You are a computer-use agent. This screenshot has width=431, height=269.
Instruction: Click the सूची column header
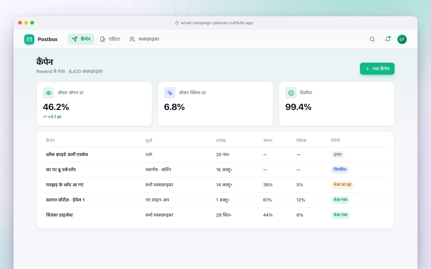coord(149,141)
